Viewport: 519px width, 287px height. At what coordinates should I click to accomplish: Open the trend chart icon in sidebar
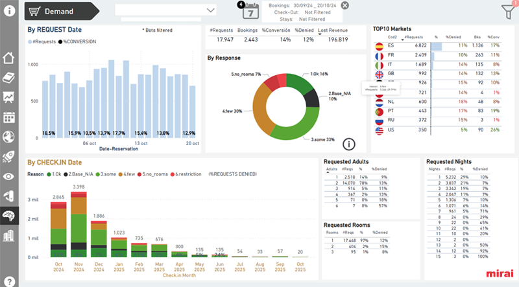(8, 97)
